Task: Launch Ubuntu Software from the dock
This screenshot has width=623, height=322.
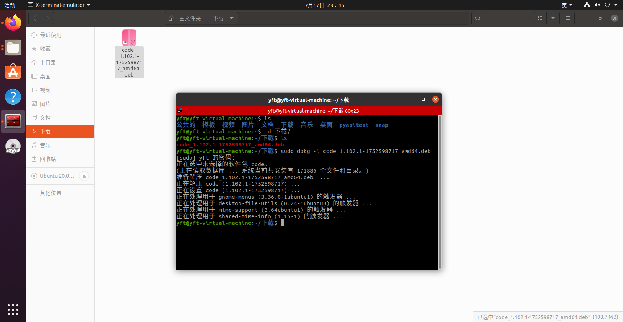Action: pos(13,72)
